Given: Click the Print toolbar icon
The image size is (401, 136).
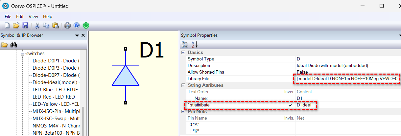Looking at the screenshot, I should click(67, 25).
